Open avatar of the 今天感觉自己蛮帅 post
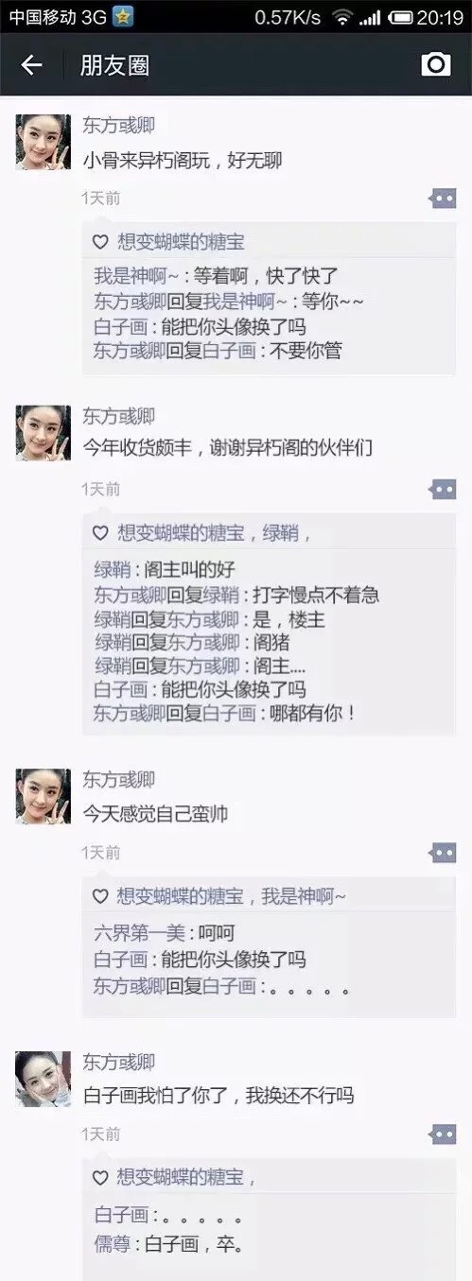This screenshot has width=472, height=1281. (44, 796)
